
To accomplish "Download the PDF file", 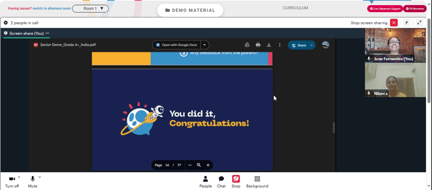I will [x=269, y=45].
